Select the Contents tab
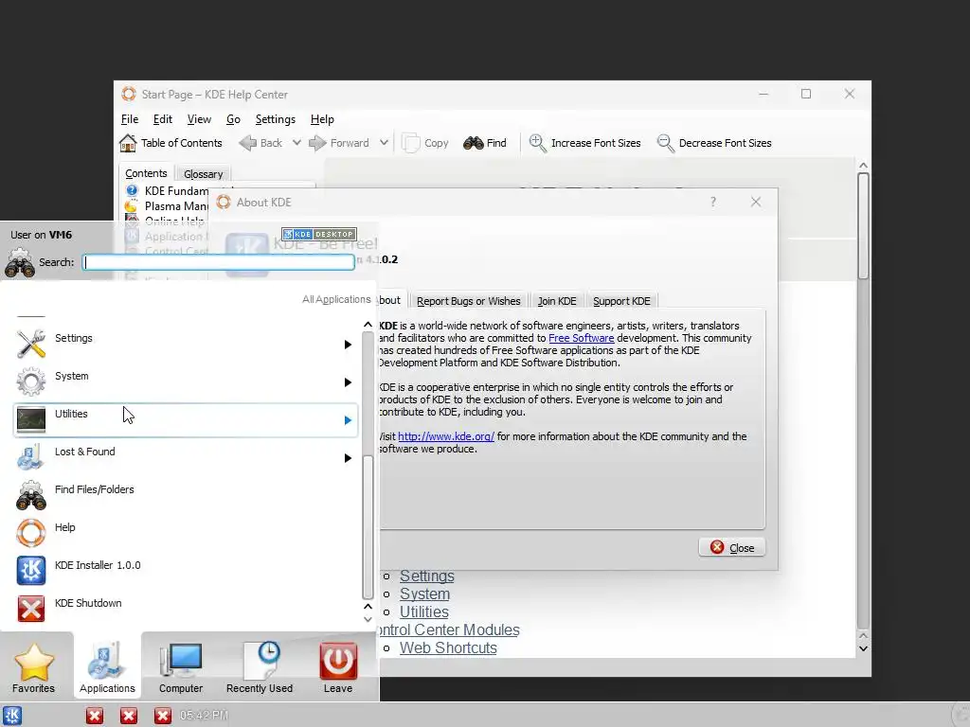Screen dimensions: 970x727 pyautogui.click(x=146, y=174)
